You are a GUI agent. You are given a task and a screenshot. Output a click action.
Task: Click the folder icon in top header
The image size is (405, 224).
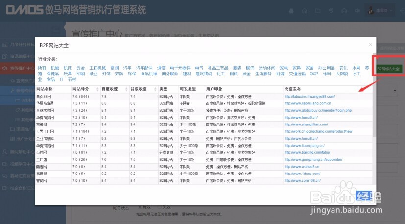click(x=318, y=11)
